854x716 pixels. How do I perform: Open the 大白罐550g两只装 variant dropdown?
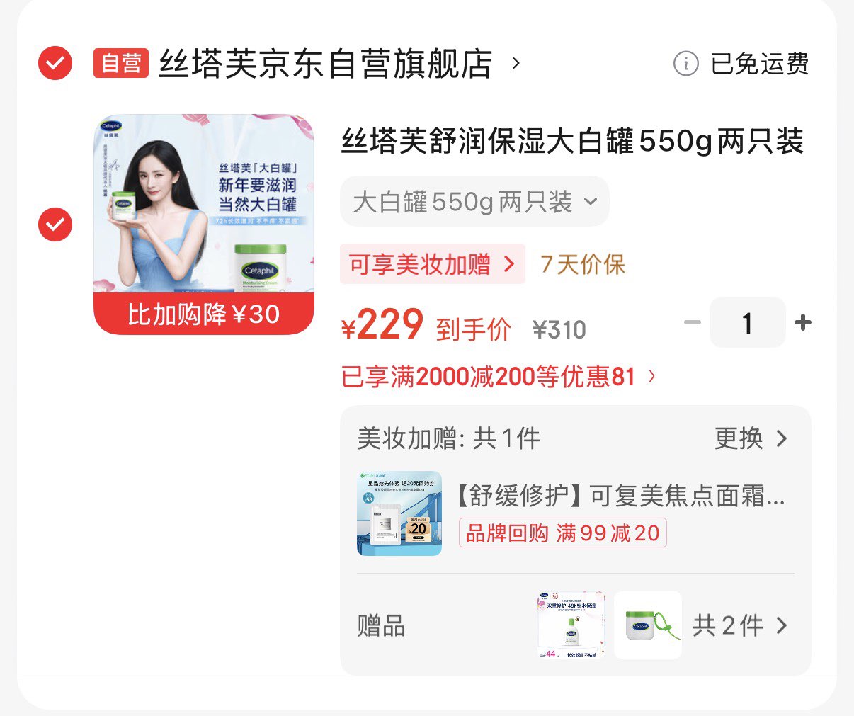pyautogui.click(x=474, y=202)
